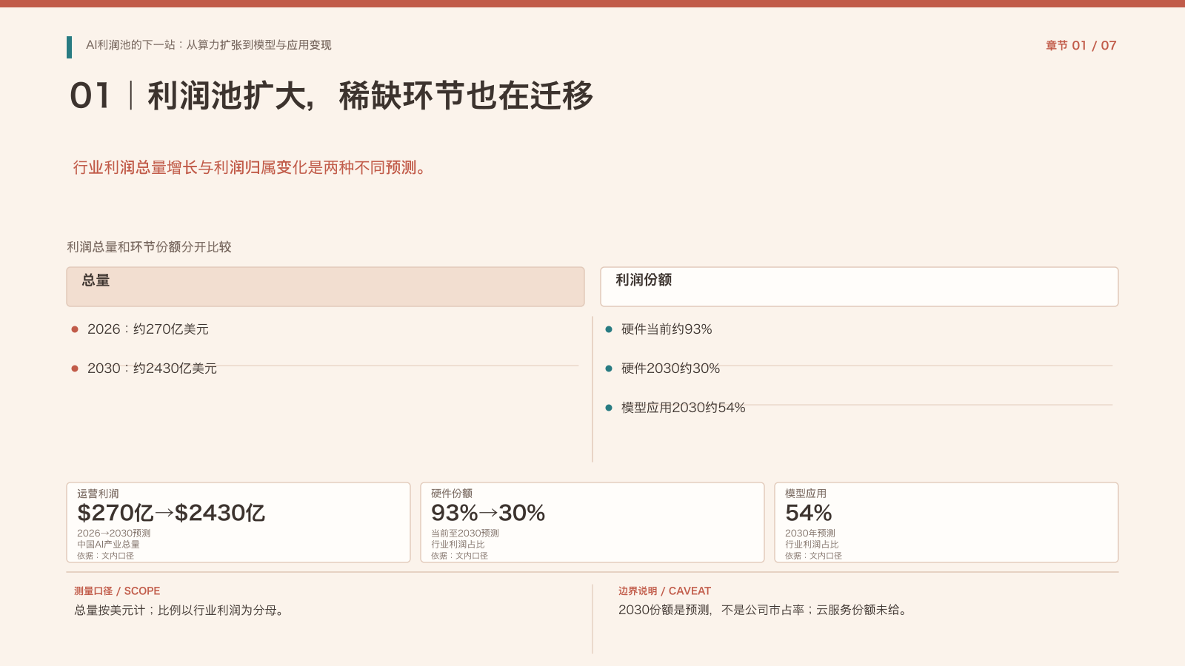Click the chapter marker 章节 01 / 07
The image size is (1185, 666).
pyautogui.click(x=1081, y=45)
